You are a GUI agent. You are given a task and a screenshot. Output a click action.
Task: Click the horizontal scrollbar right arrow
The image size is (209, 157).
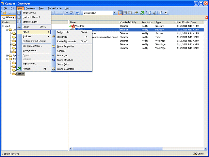click(x=205, y=148)
